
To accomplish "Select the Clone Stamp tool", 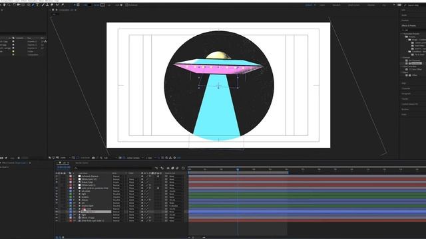I will tap(47, 5).
